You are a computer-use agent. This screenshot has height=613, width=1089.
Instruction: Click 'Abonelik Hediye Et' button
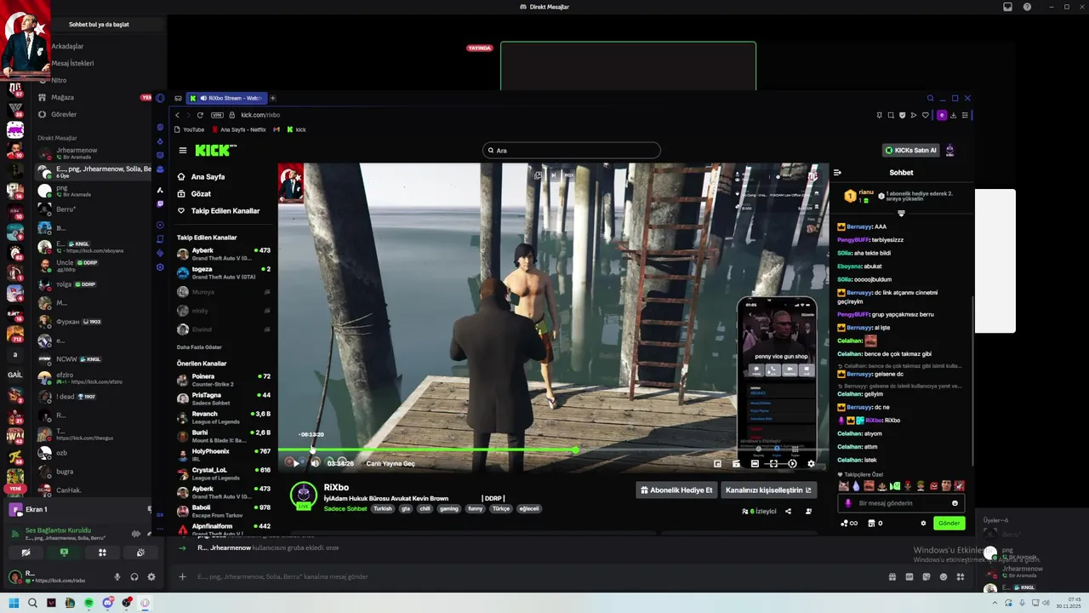tap(676, 490)
